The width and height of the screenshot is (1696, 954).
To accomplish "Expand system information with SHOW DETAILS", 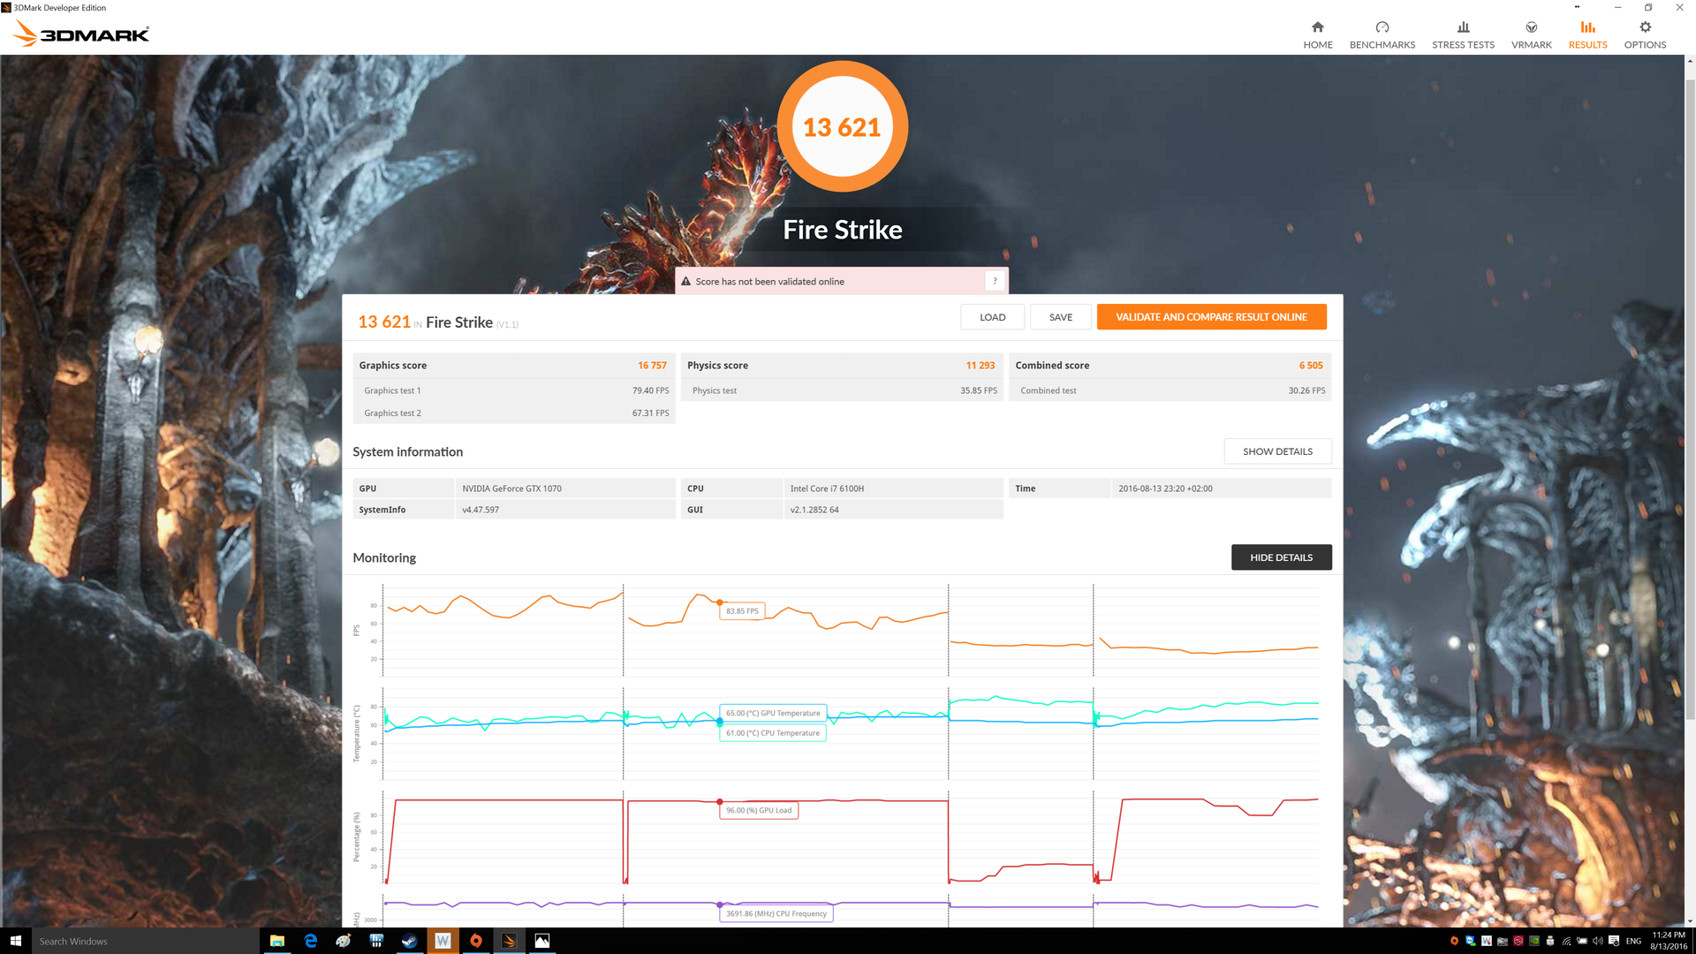I will [1277, 451].
